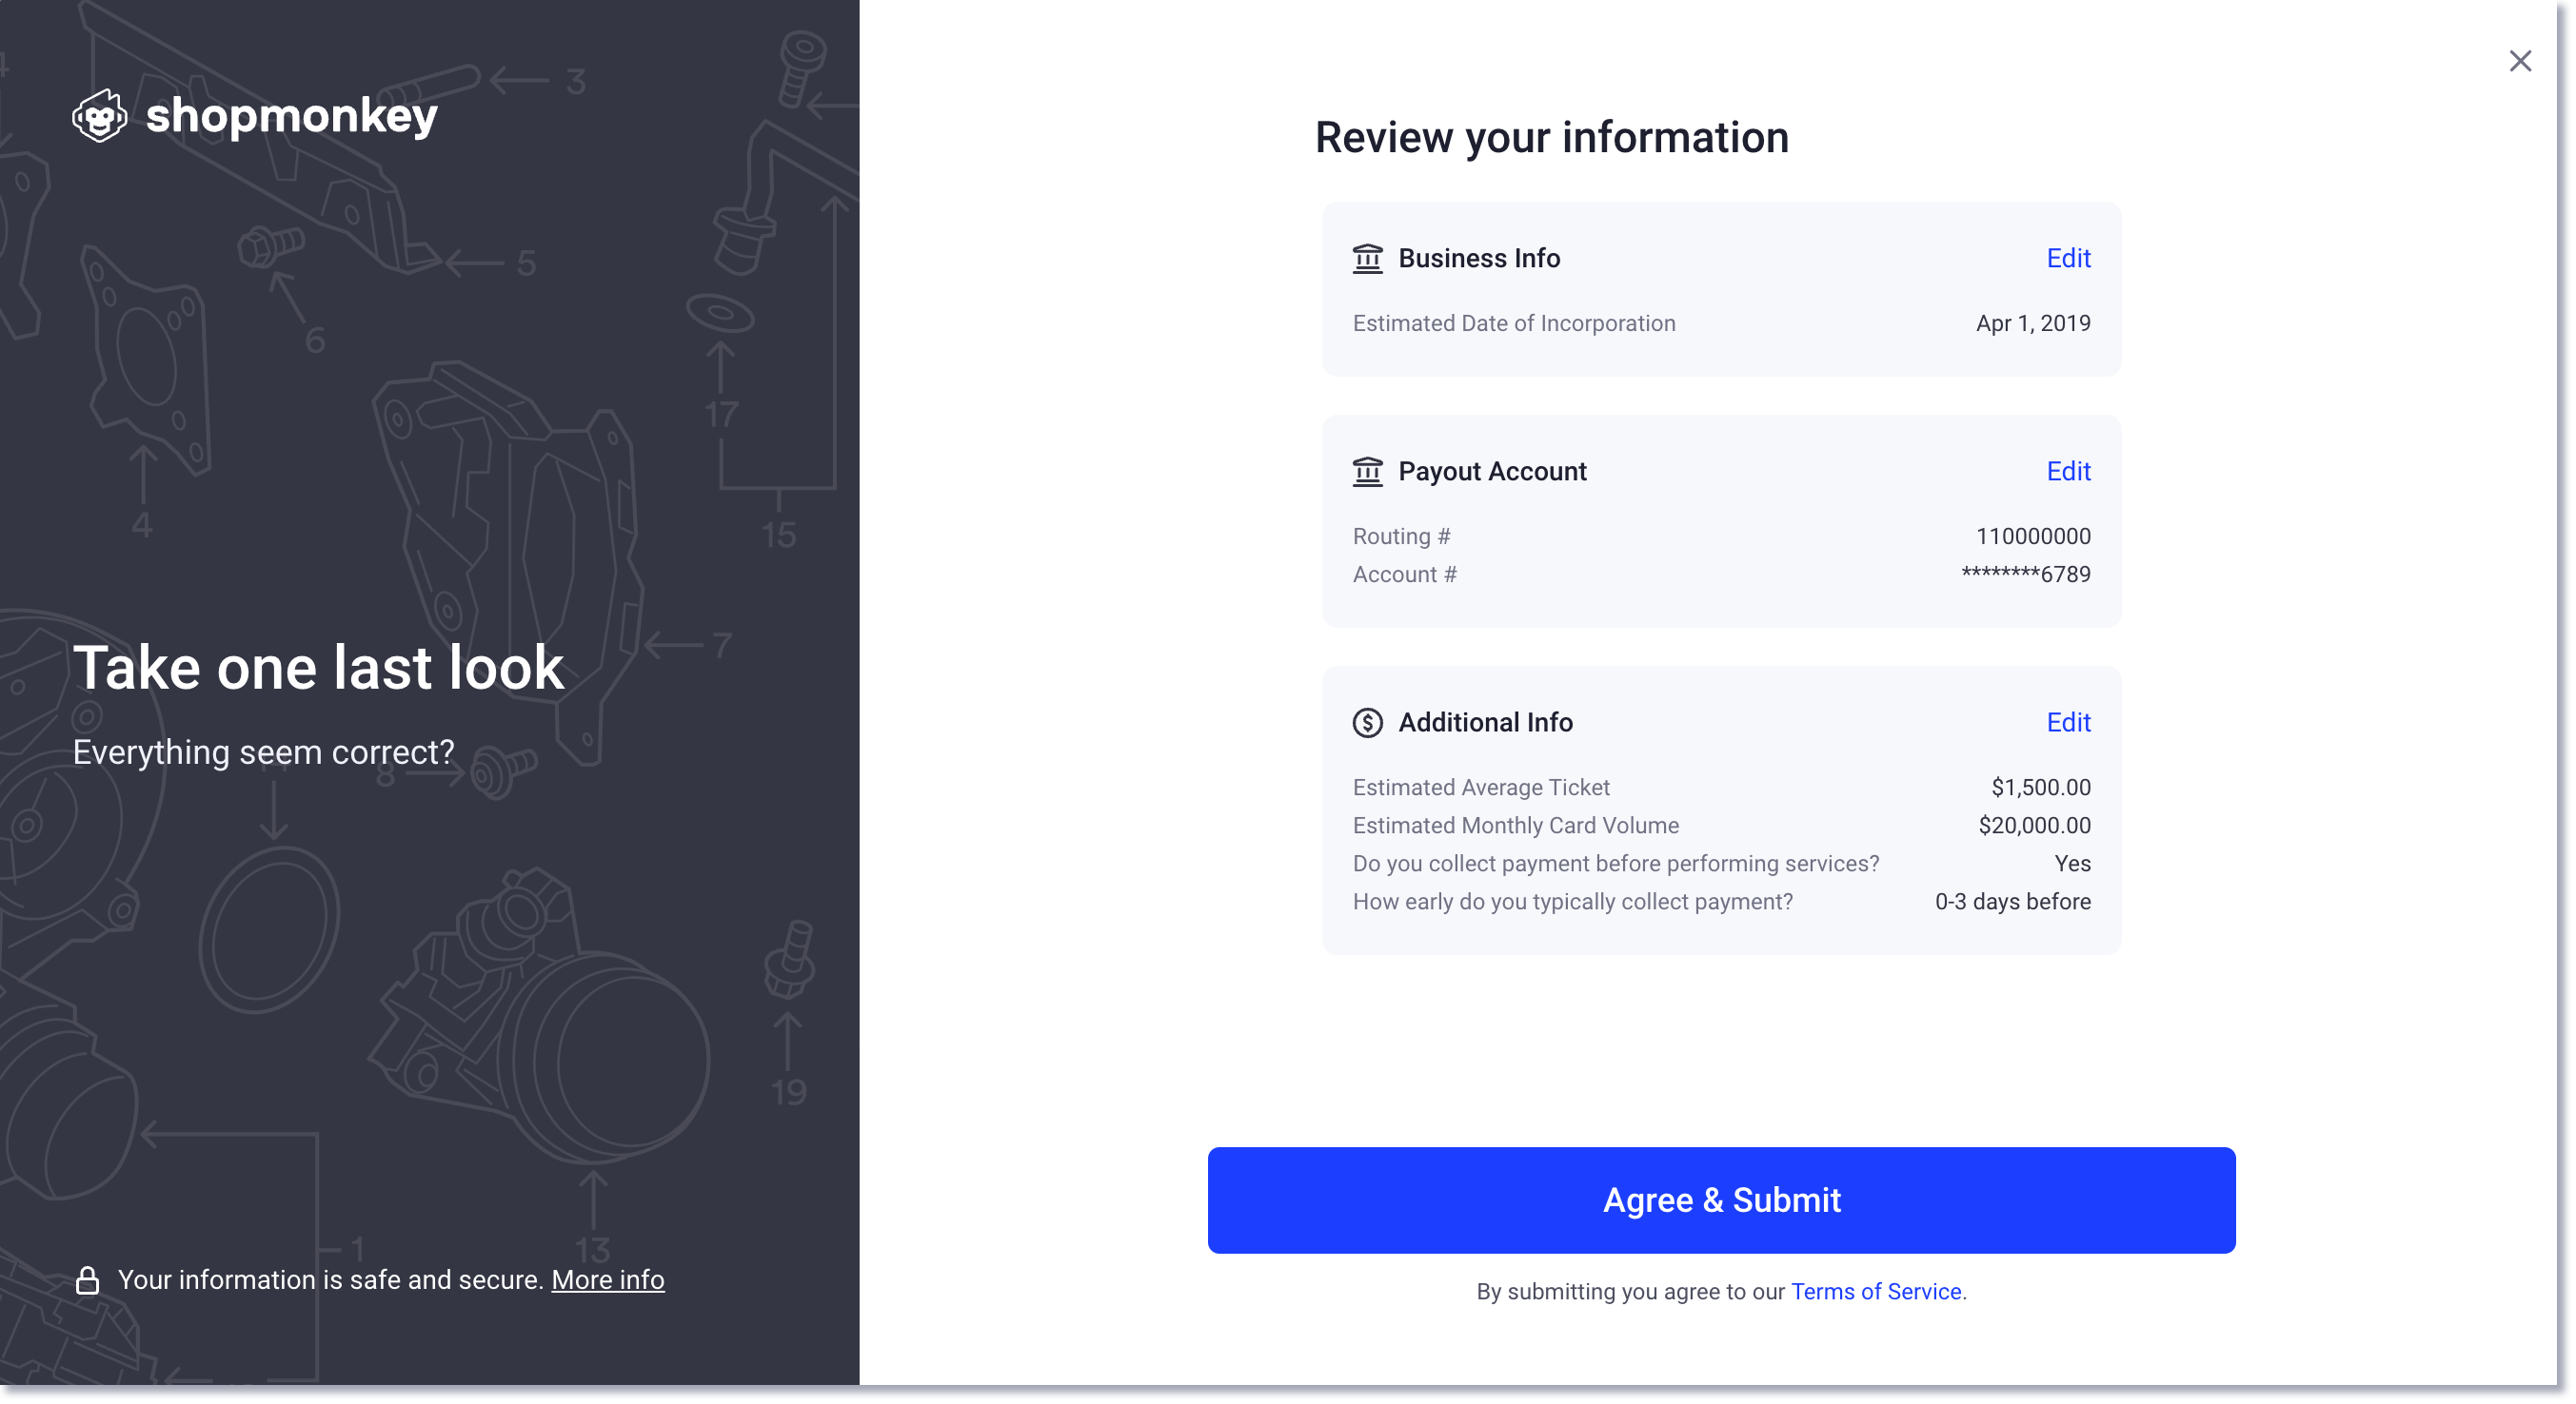2576x1404 pixels.
Task: Submit with the Agree & Submit button
Action: (x=1721, y=1200)
